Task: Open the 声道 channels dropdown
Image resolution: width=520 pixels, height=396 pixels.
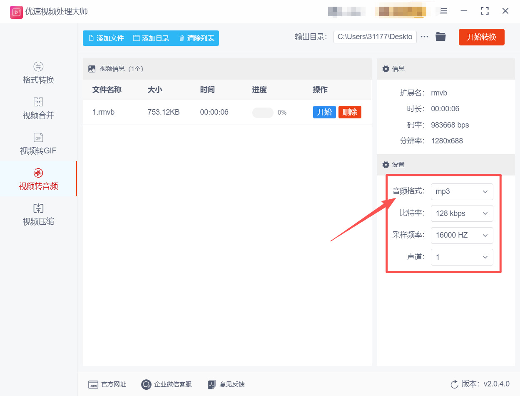Action: click(x=462, y=257)
